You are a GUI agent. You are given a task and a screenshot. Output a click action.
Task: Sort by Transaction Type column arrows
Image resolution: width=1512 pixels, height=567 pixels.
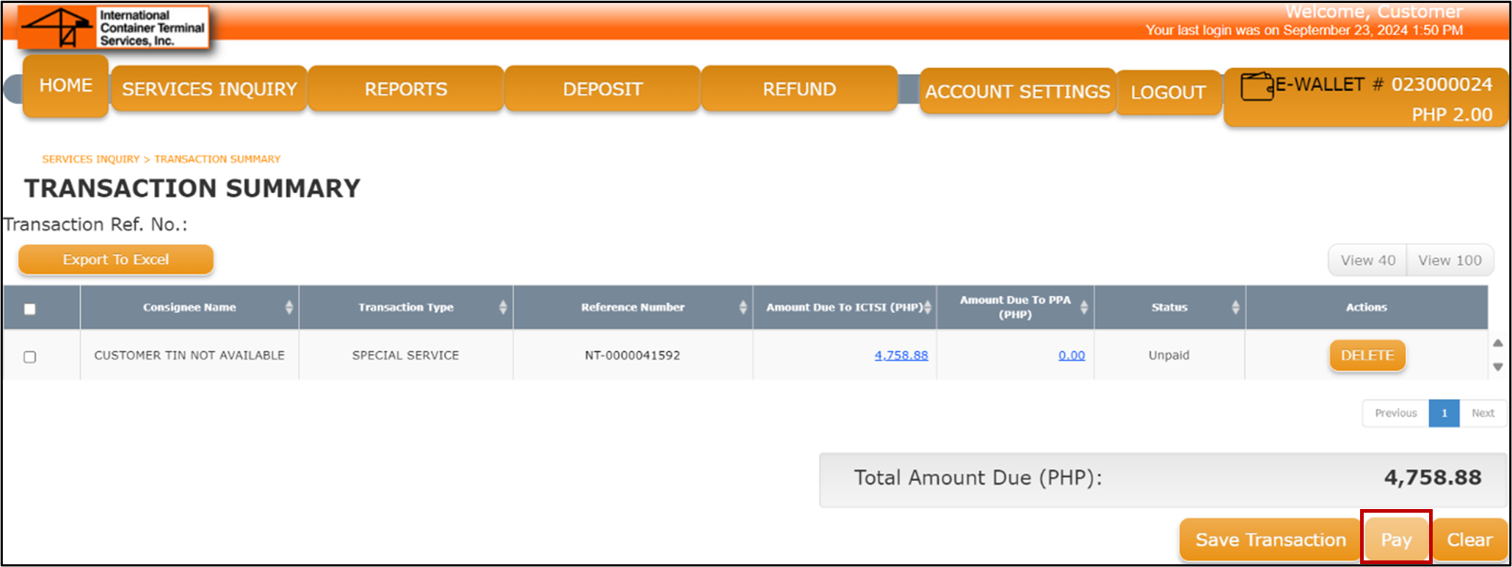click(x=503, y=307)
